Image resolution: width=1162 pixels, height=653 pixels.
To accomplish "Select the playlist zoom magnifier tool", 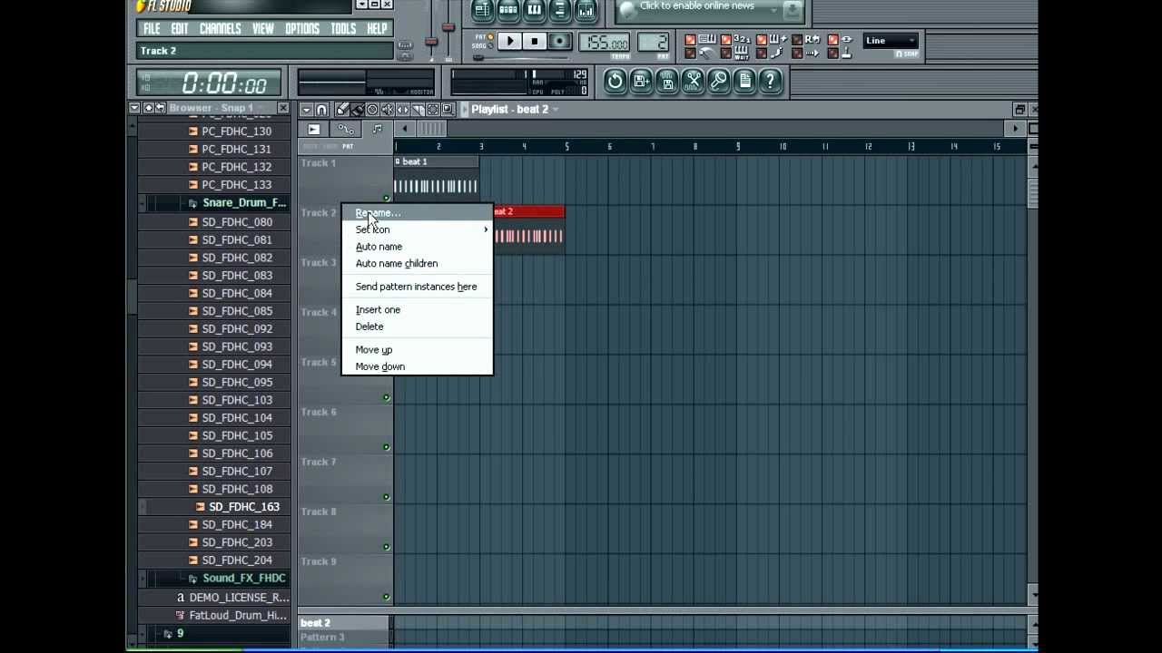I will pyautogui.click(x=448, y=110).
